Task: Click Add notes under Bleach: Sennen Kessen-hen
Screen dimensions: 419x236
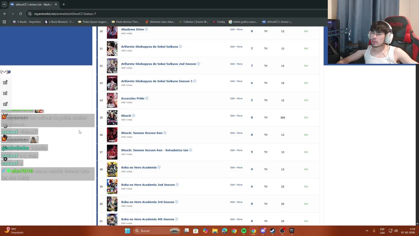Action: [127, 137]
